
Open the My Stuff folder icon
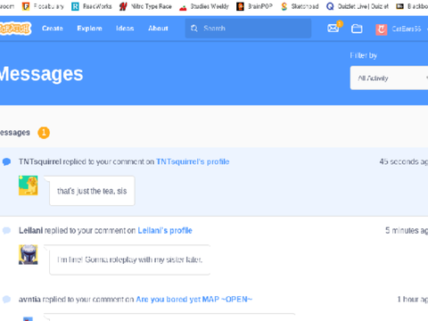(x=357, y=29)
